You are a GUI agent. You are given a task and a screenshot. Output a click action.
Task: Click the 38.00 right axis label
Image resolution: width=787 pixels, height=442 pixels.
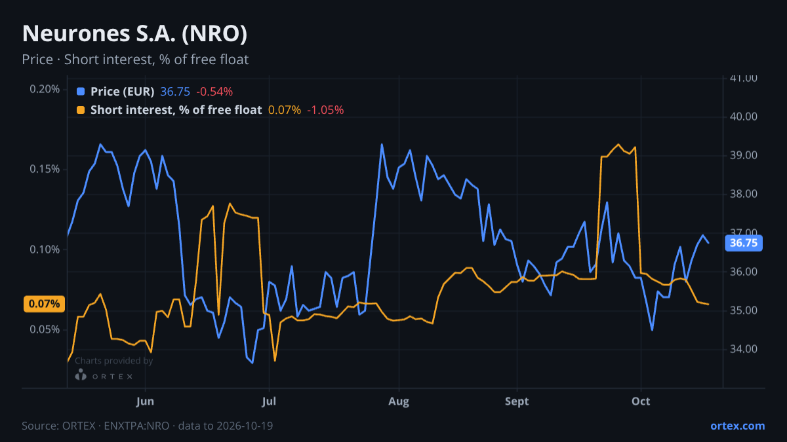coord(744,194)
